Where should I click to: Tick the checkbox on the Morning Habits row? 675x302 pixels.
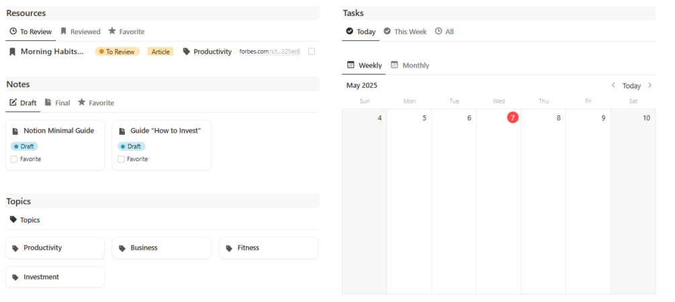click(312, 52)
